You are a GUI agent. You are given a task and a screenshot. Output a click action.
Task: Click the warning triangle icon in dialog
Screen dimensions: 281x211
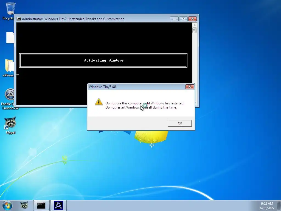pos(99,102)
